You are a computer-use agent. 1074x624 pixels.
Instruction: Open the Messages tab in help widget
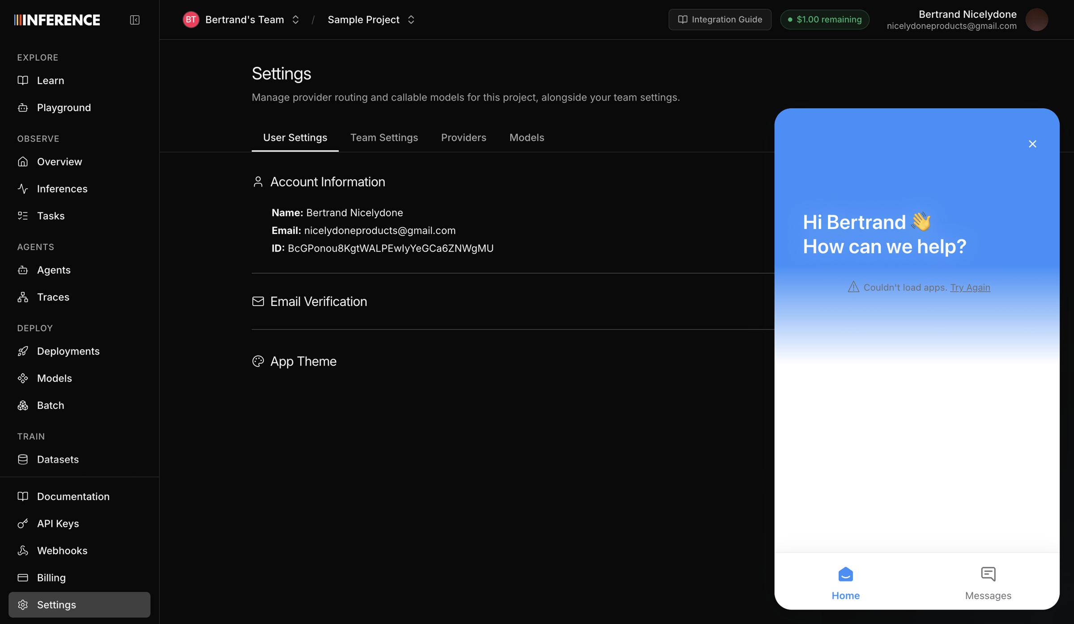[988, 583]
